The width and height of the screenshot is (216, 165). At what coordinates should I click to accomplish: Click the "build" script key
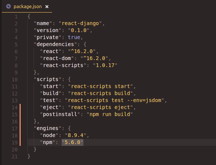51,94
